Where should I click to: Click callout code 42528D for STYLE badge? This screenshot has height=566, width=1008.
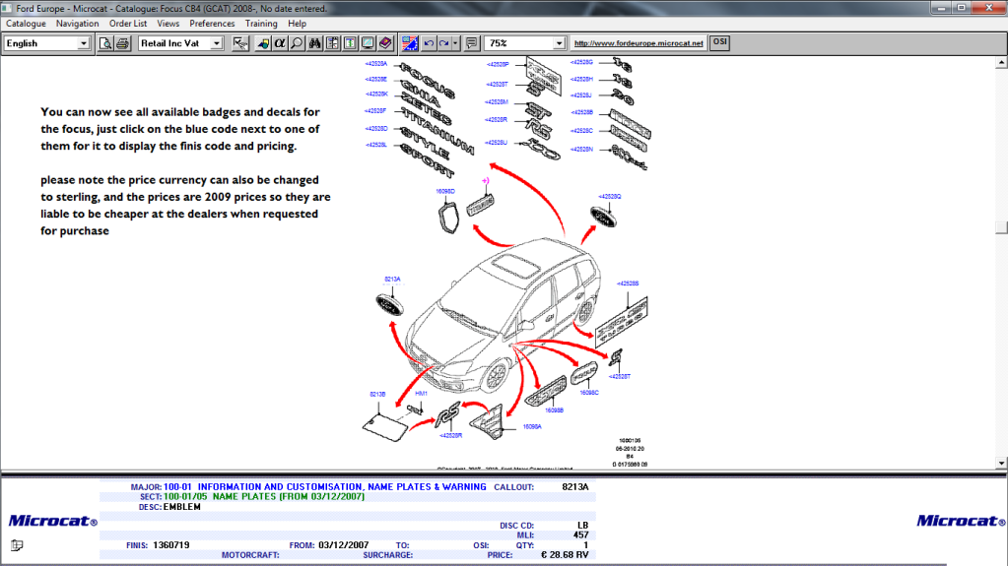pyautogui.click(x=376, y=129)
